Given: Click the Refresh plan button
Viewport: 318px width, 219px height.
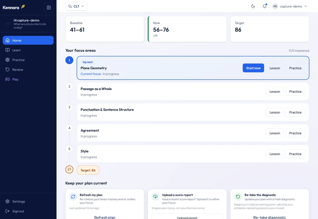Looking at the screenshot, I should click(x=105, y=217).
